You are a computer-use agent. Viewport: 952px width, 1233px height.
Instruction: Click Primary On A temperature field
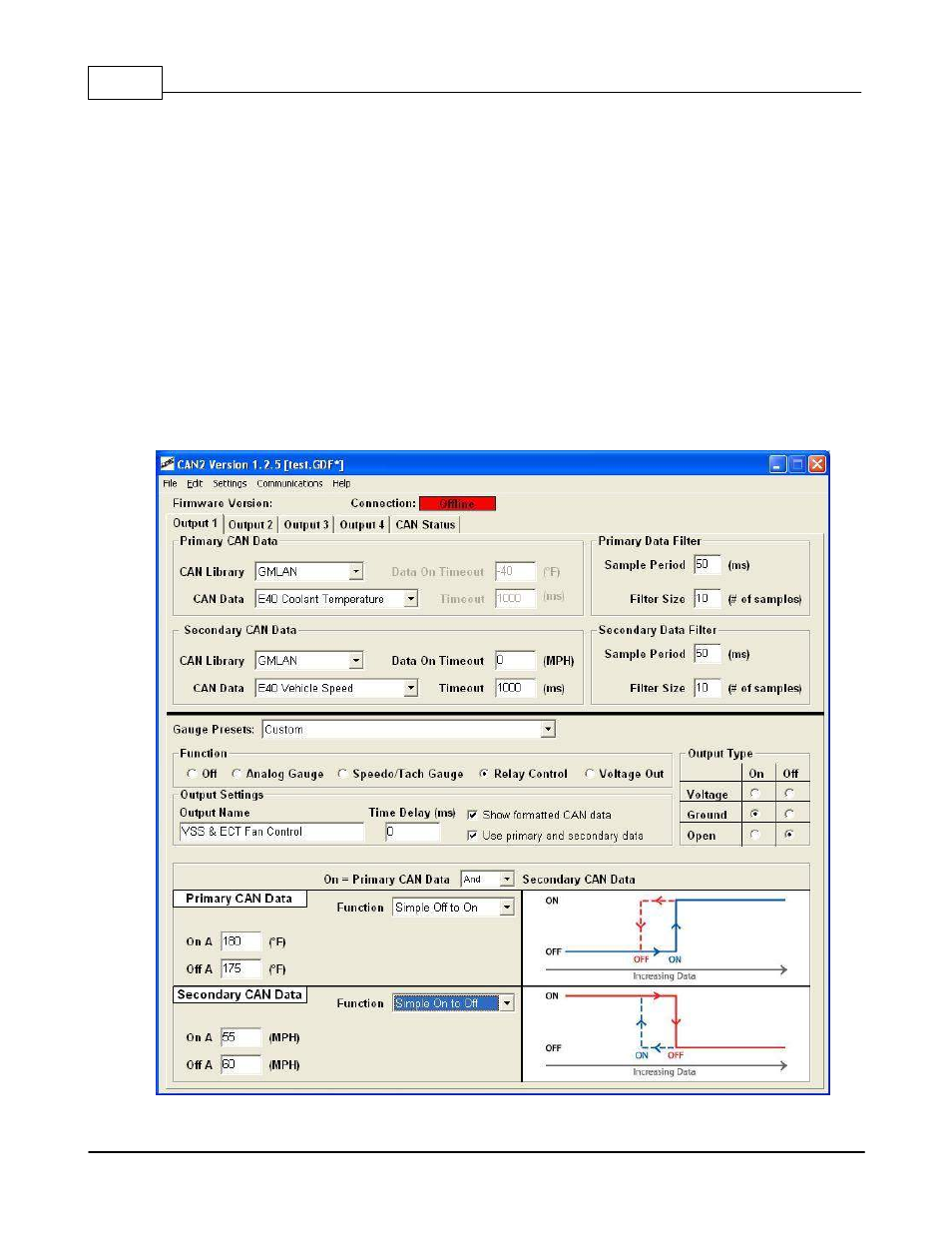coord(240,941)
